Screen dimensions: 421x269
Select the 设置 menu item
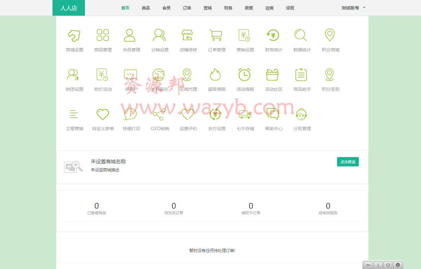pyautogui.click(x=290, y=8)
